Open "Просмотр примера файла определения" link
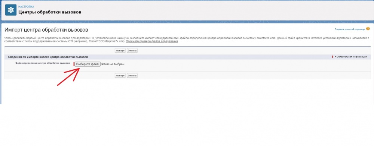374x146 pixels. (x=152, y=41)
